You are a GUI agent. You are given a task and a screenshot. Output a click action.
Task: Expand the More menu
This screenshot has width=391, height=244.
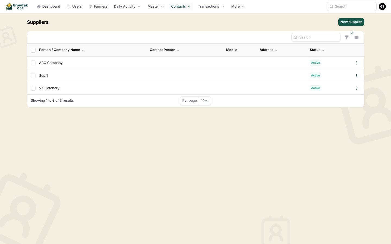[238, 7]
